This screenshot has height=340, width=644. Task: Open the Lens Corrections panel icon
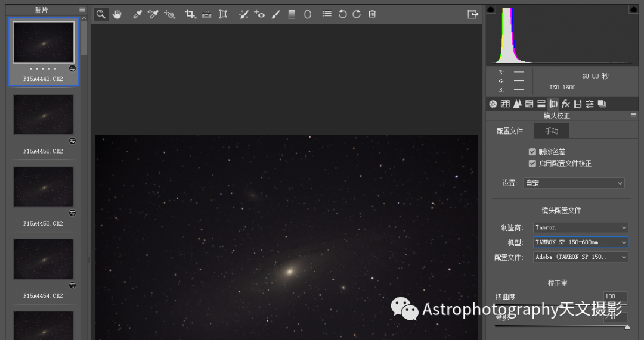[x=553, y=104]
